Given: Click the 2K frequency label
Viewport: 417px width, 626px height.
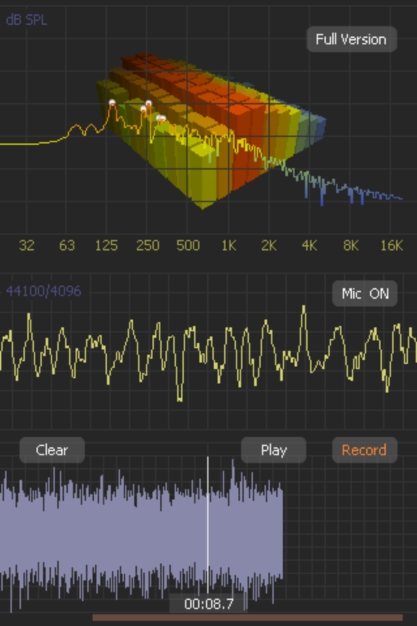Looking at the screenshot, I should [268, 245].
